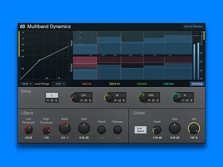Mute the LM band
Screen dimensions: 223x167
click(x=86, y=100)
